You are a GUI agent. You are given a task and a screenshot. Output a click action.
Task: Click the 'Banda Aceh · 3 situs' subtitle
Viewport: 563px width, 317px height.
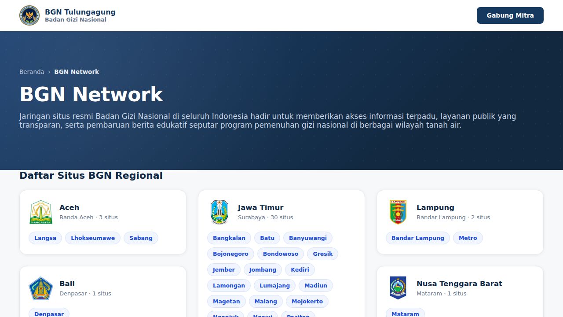click(x=88, y=217)
